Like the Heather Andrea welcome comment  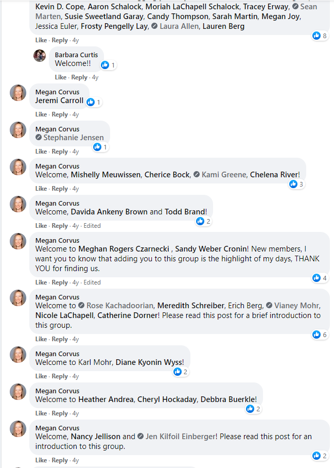point(41,413)
